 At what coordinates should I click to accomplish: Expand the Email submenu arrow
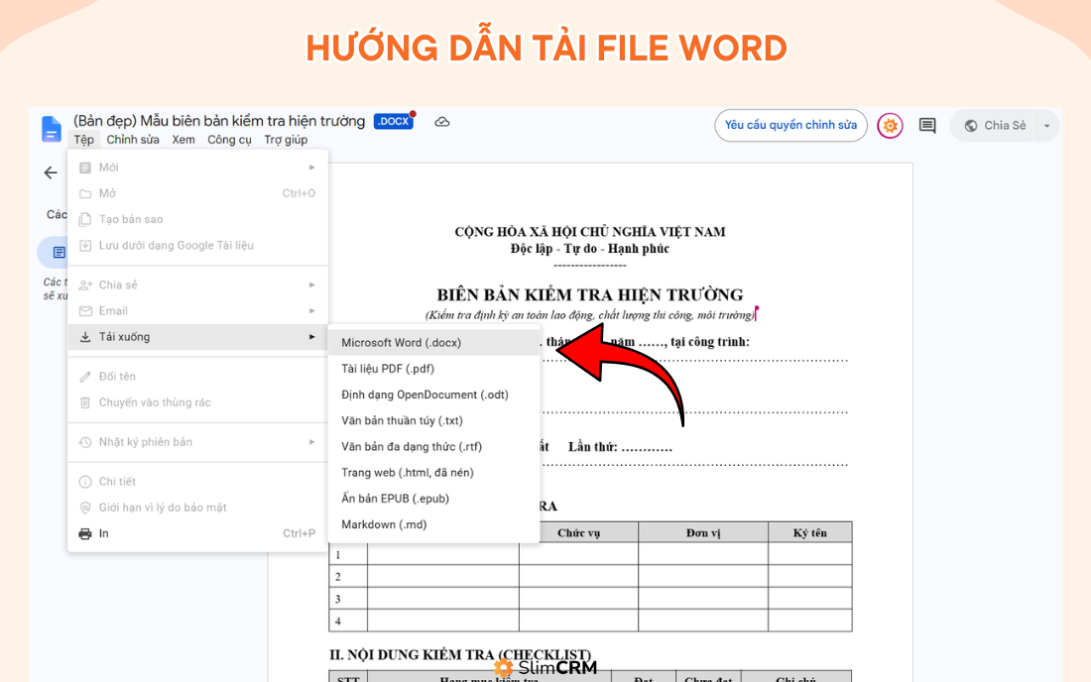click(x=311, y=310)
